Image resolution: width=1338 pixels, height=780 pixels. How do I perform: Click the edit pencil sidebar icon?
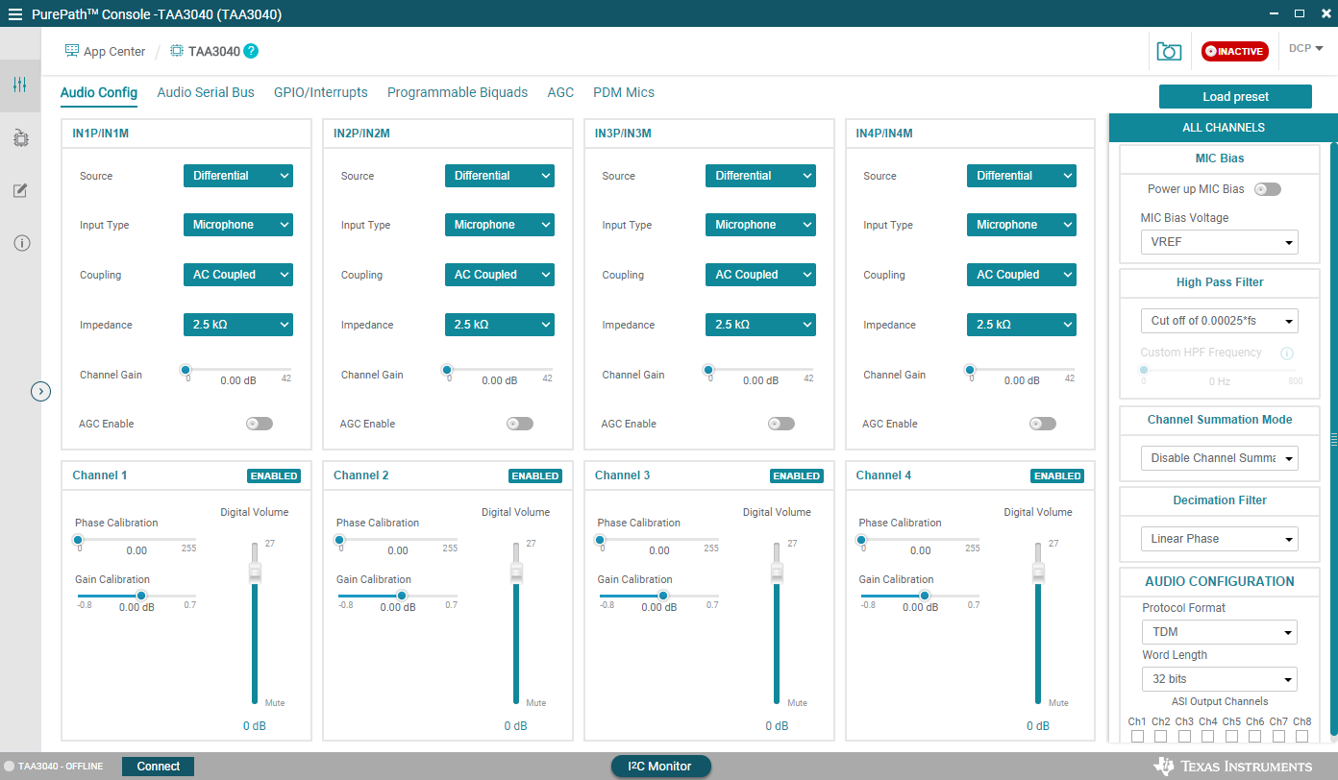pyautogui.click(x=20, y=190)
